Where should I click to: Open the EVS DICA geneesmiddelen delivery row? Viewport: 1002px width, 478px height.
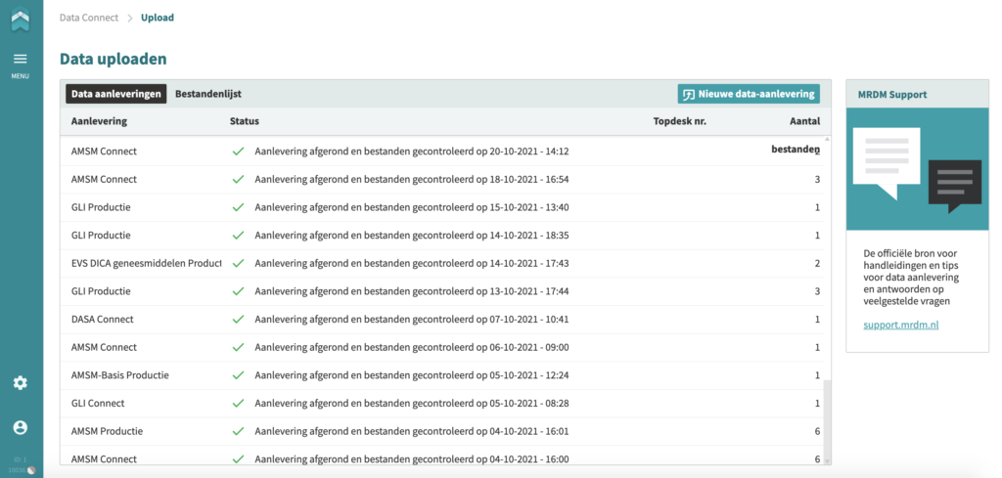(445, 264)
